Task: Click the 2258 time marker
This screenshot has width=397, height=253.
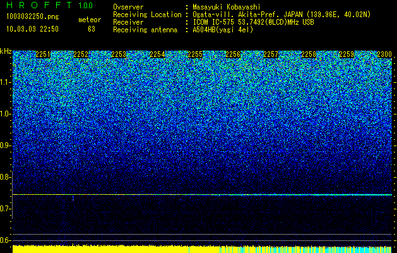Action: [309, 54]
